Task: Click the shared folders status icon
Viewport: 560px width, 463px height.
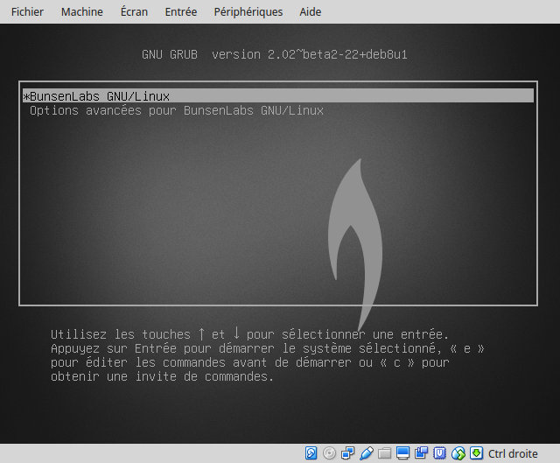Action: click(x=384, y=453)
